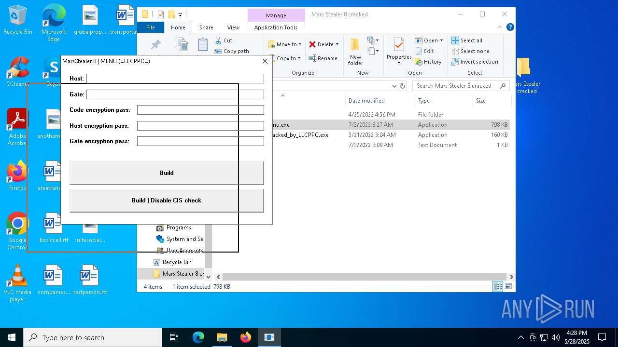Open Microsoft Edge desktop shortcut
618x347 pixels.
pyautogui.click(x=54, y=23)
